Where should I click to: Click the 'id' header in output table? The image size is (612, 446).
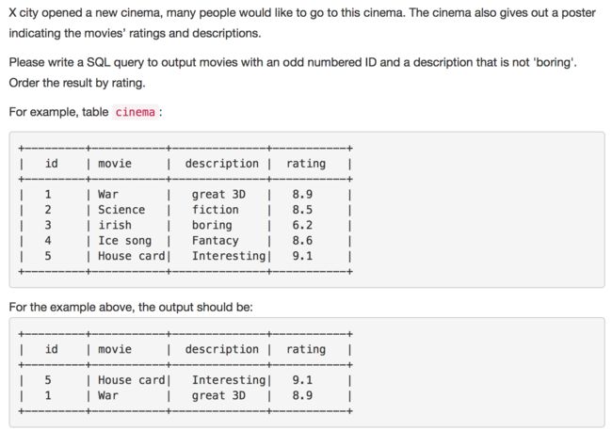52,349
